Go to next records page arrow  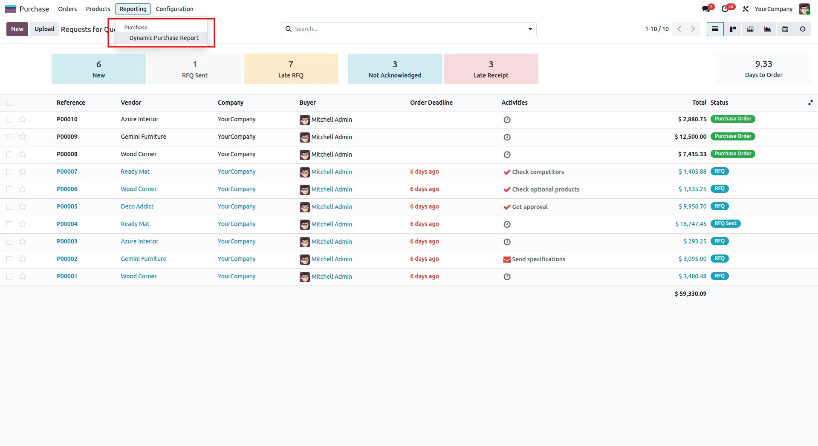693,29
